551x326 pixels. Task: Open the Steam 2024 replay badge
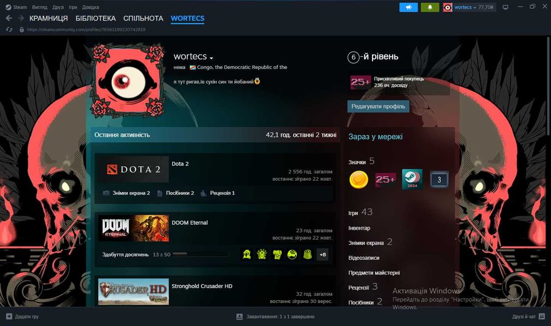pos(412,180)
